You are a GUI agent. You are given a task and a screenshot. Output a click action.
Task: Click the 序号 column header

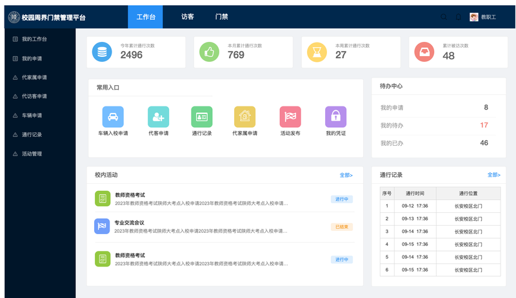coord(387,194)
